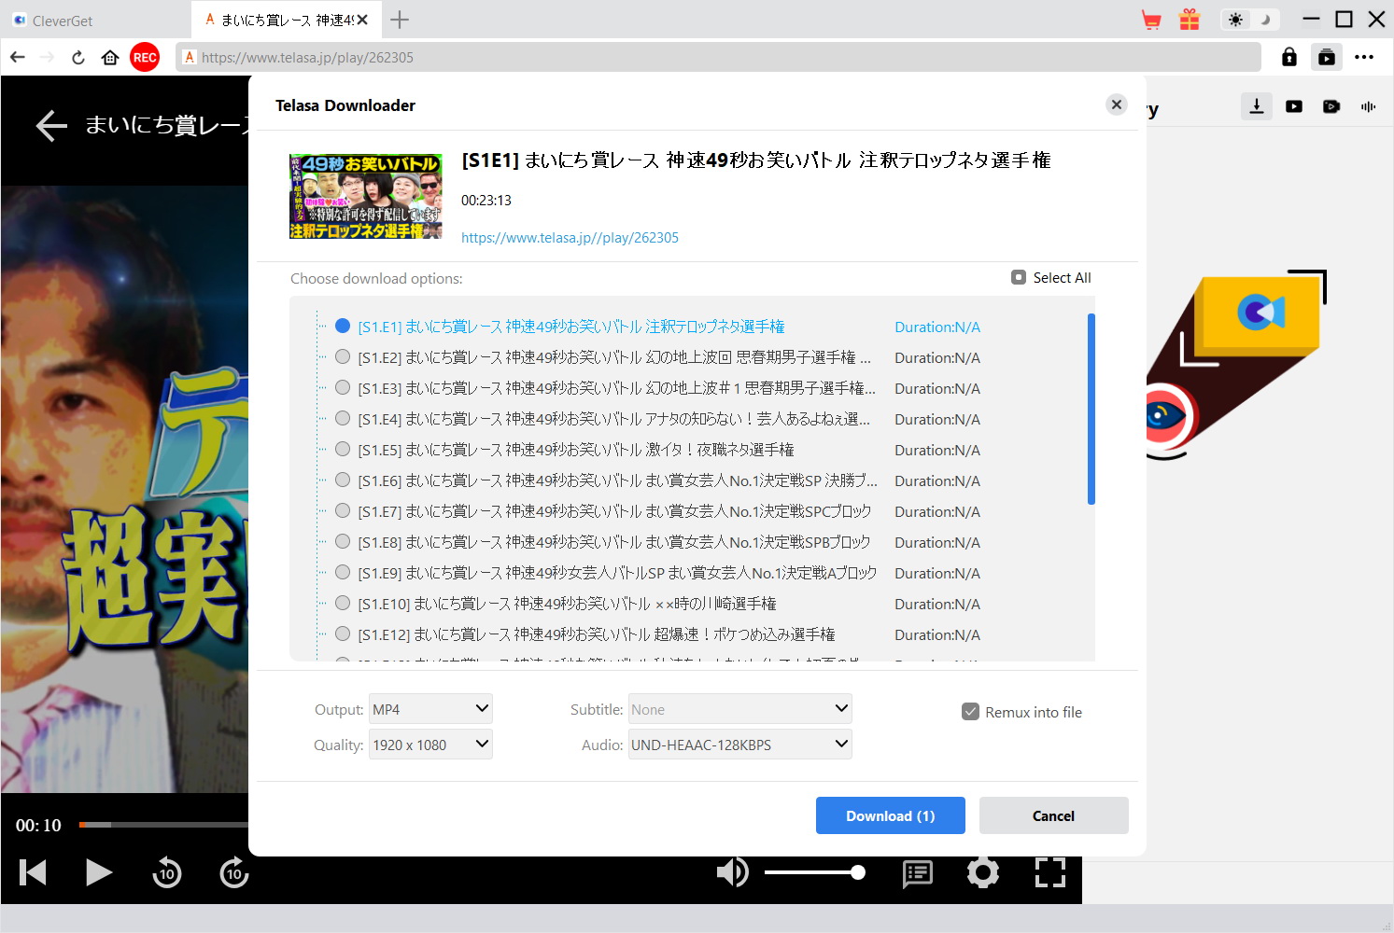Open the audio waveform icon
1394x933 pixels.
(x=1369, y=106)
